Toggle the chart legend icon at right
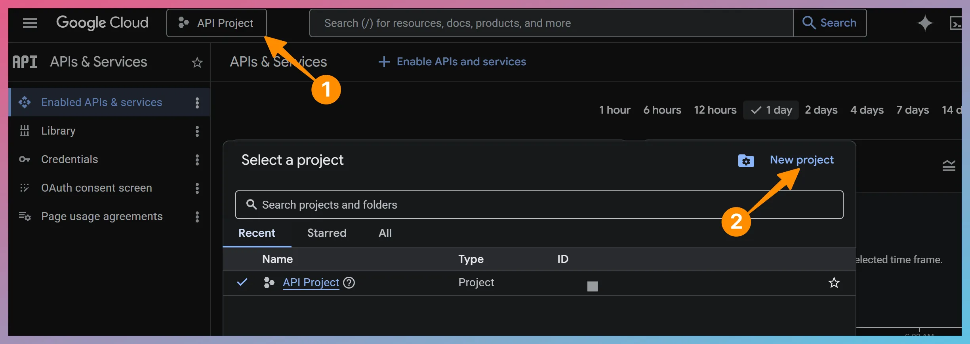The width and height of the screenshot is (970, 344). point(949,165)
